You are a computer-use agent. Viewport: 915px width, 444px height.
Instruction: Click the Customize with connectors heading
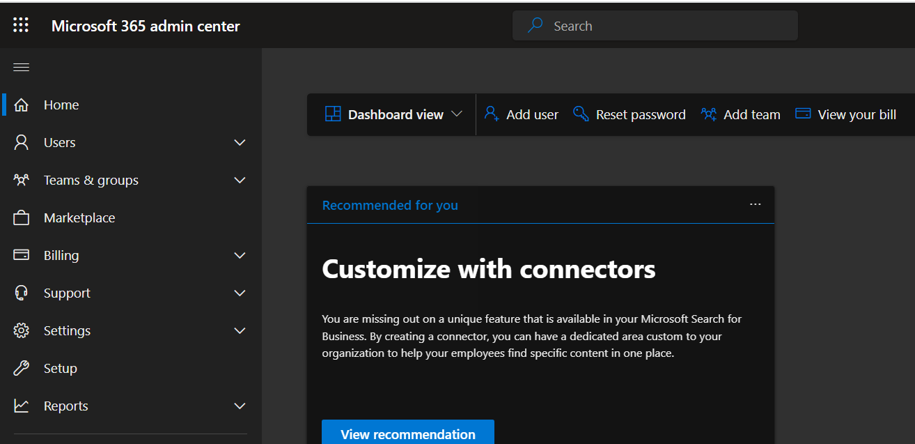coord(489,269)
